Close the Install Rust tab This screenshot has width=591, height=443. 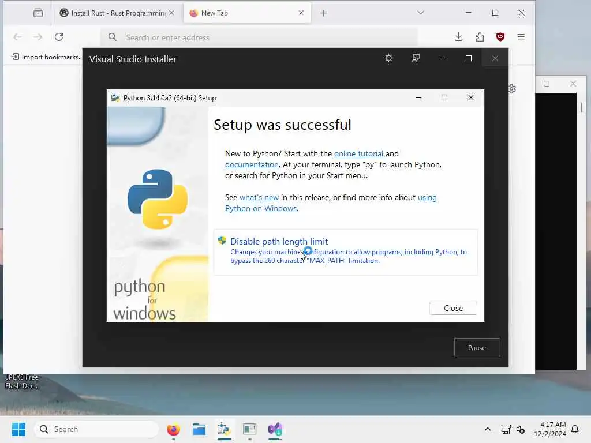coord(171,13)
